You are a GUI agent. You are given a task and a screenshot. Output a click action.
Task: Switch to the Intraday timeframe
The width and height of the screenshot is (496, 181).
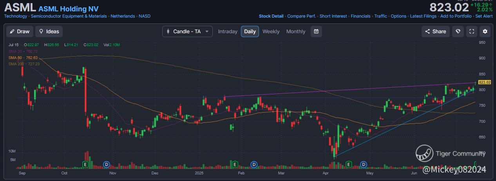[x=228, y=31]
